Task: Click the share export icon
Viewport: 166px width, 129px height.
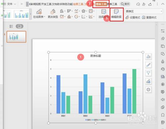Action: 150,4
